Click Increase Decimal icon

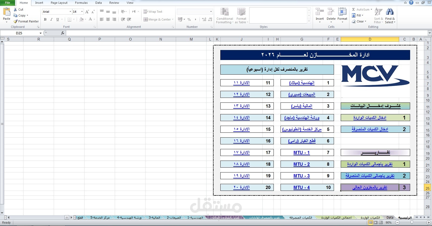tap(204, 19)
